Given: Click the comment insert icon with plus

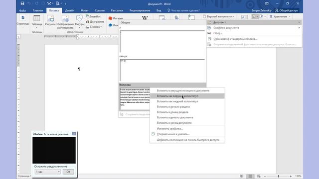Looking at the screenshot, I should 191,17.
